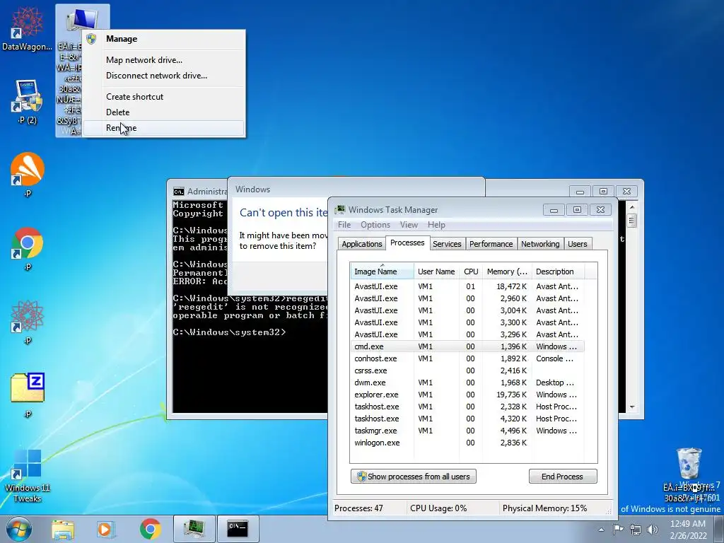
Task: Select the dwm.exe process row
Action: [467, 383]
